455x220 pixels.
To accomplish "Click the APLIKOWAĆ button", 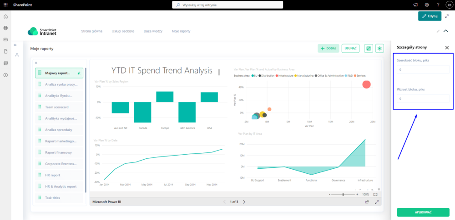I will (x=423, y=212).
